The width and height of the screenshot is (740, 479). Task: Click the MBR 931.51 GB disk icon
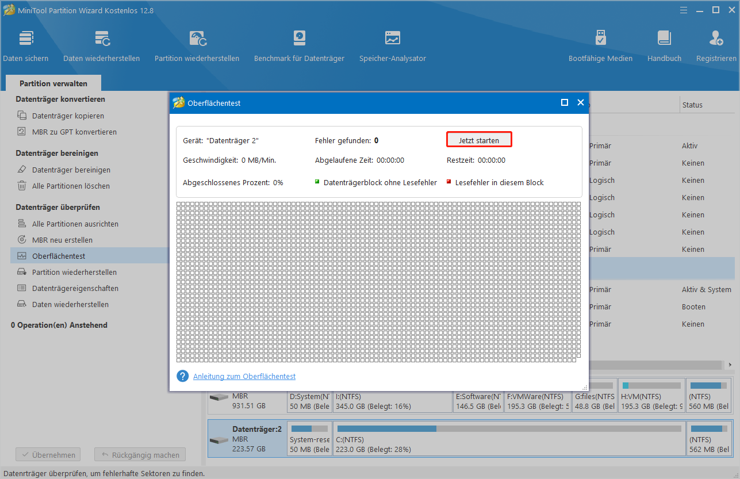(x=218, y=397)
